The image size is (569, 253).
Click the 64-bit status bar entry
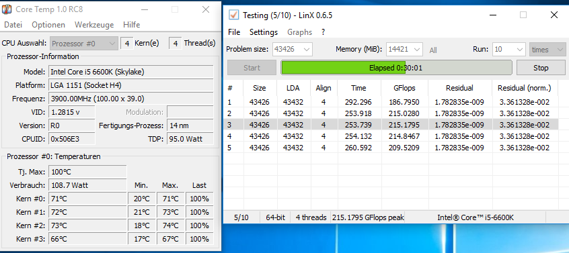pyautogui.click(x=276, y=217)
